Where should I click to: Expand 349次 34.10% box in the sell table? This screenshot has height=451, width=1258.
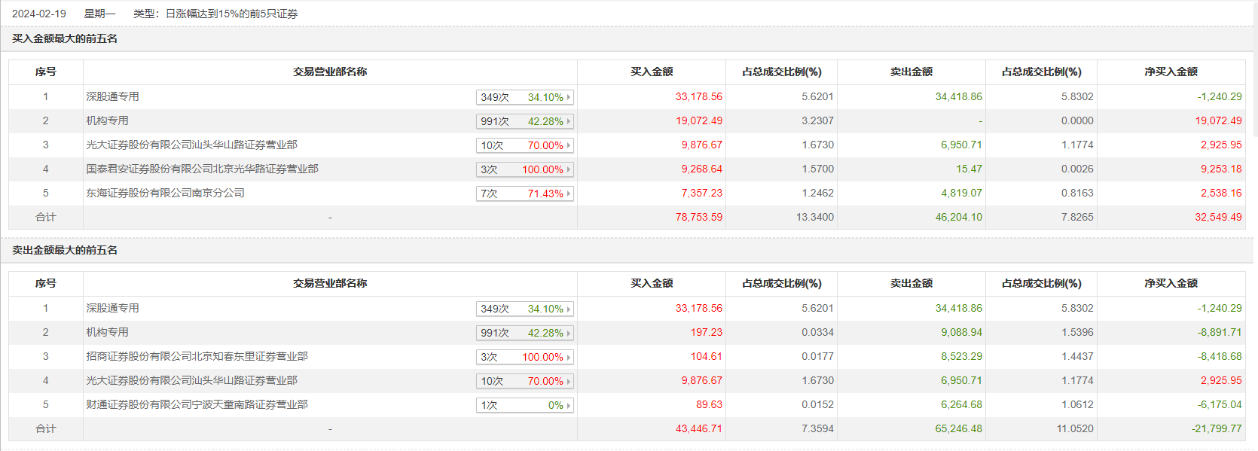(524, 309)
